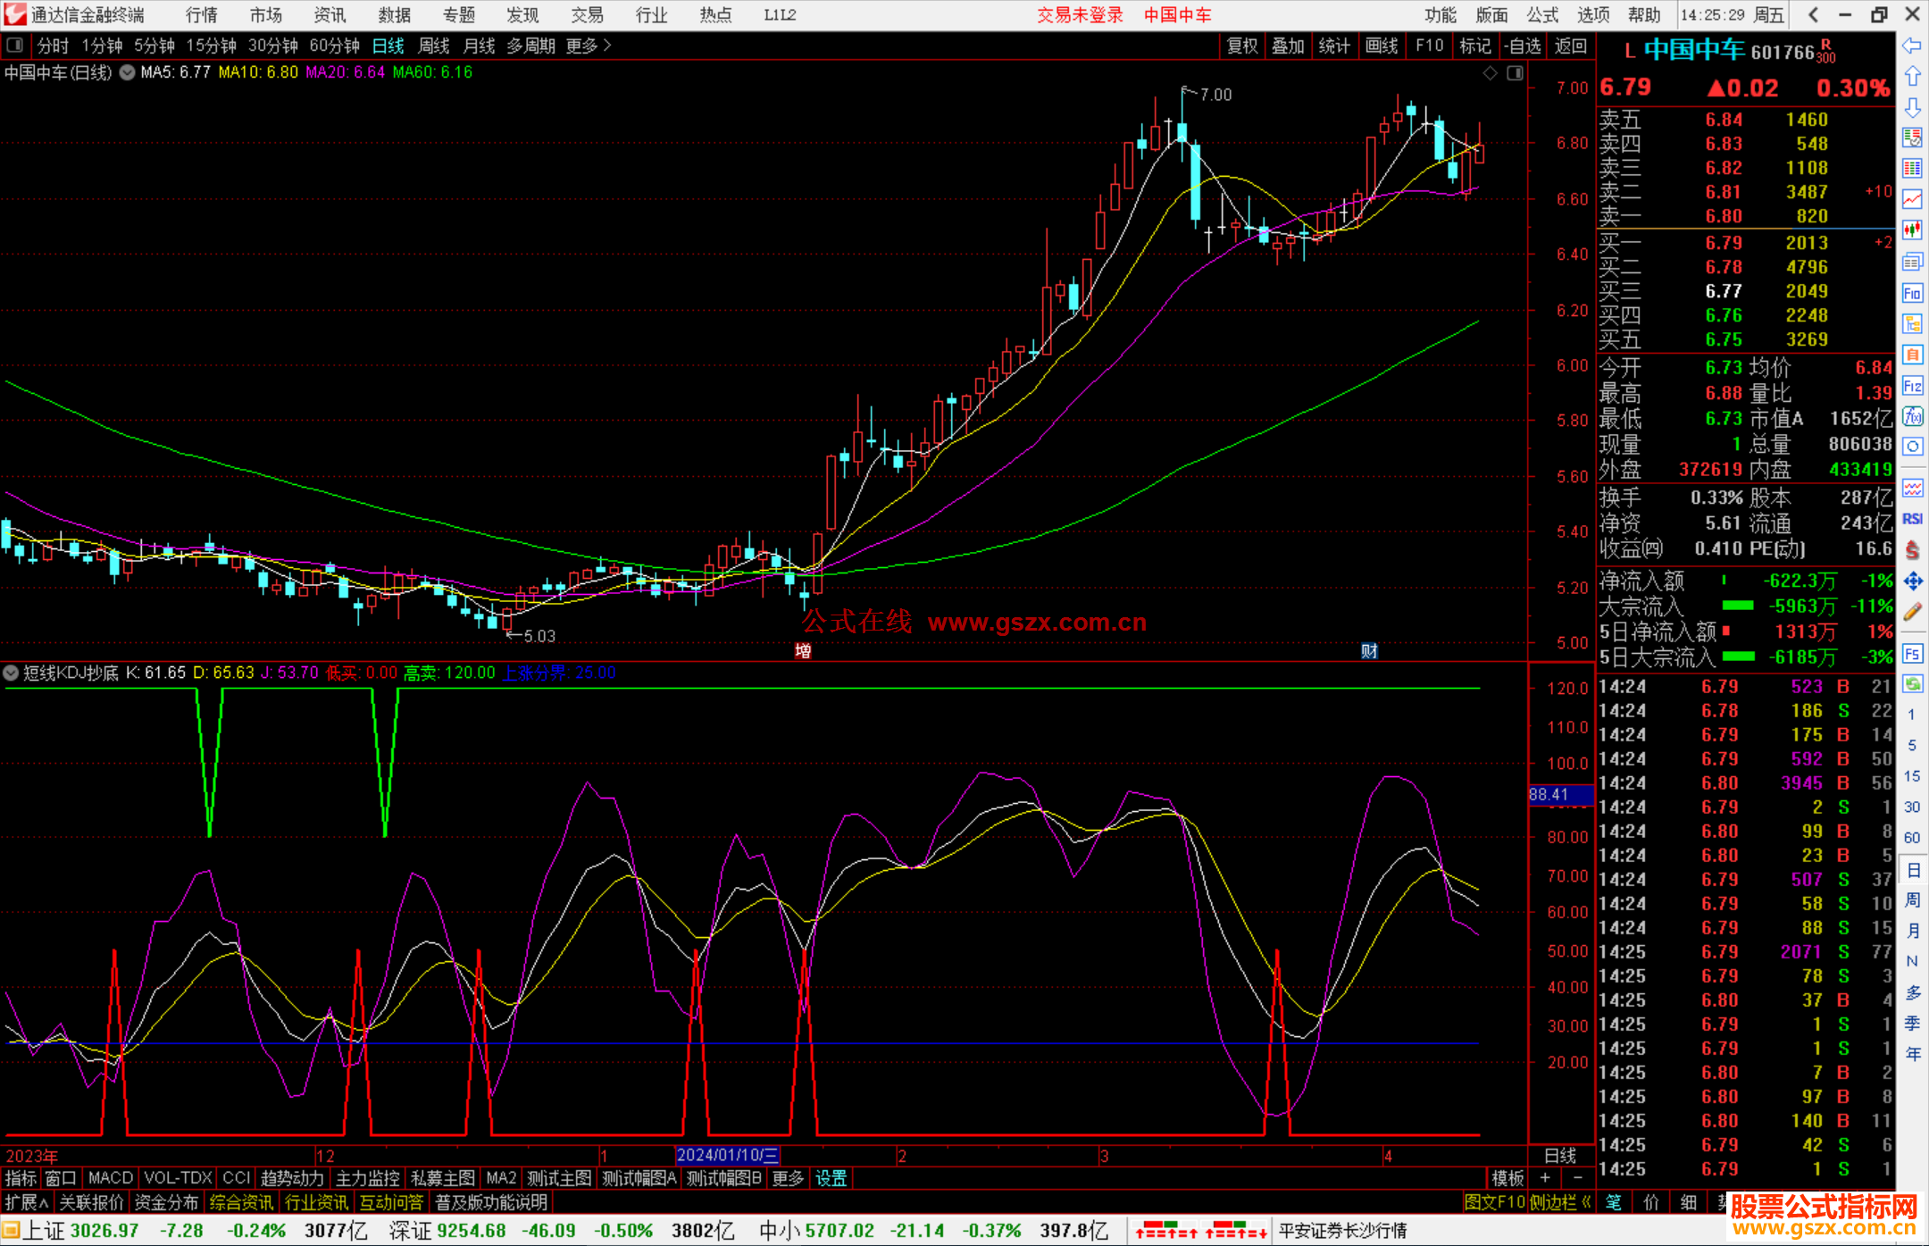Click the RSI indicator sidebar icon

pyautogui.click(x=1912, y=519)
